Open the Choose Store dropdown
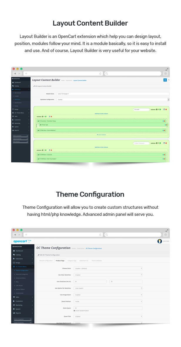181x347 pixels. (x=108, y=268)
